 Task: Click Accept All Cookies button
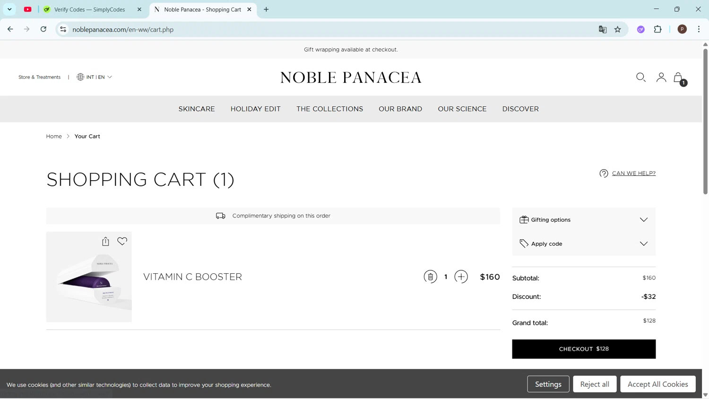click(x=658, y=384)
